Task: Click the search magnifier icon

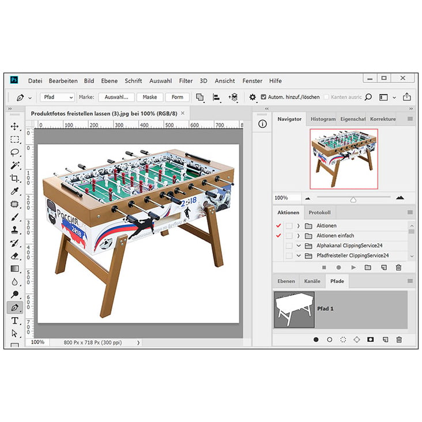Action: (368, 97)
